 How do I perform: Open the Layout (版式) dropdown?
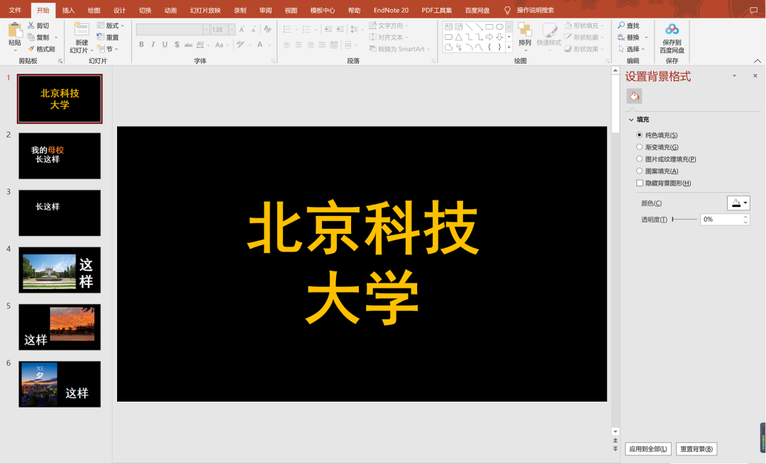point(111,26)
